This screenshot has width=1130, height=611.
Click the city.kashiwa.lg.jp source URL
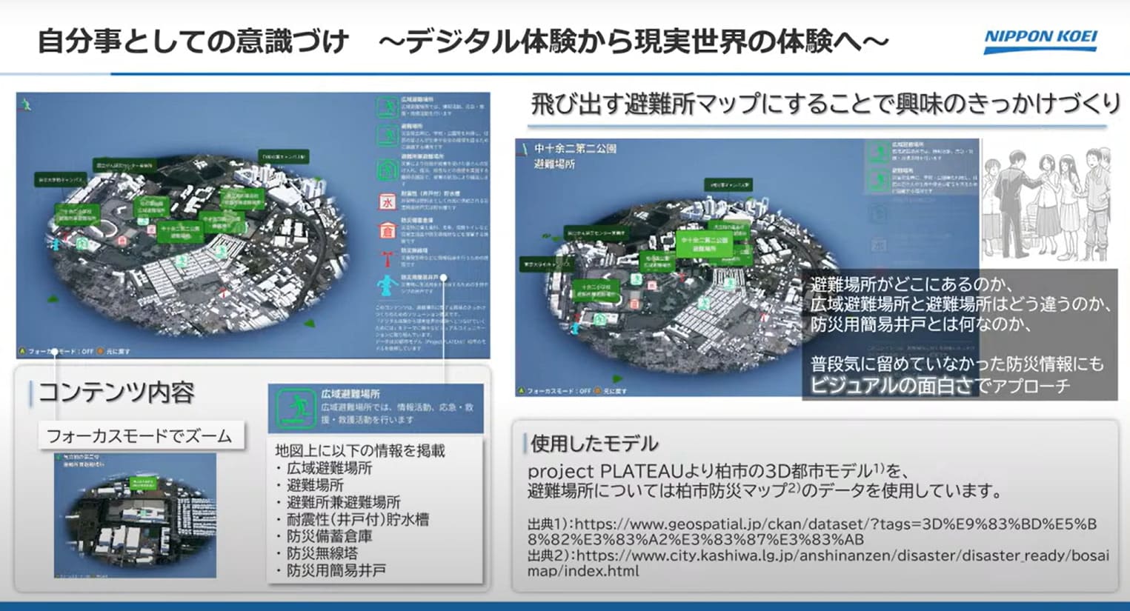[819, 563]
